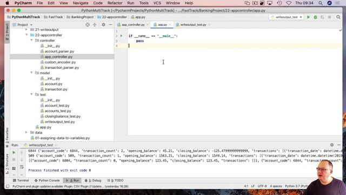Click the inspection checkmark in editor corner
The width and height of the screenshot is (346, 195).
[x=340, y=30]
